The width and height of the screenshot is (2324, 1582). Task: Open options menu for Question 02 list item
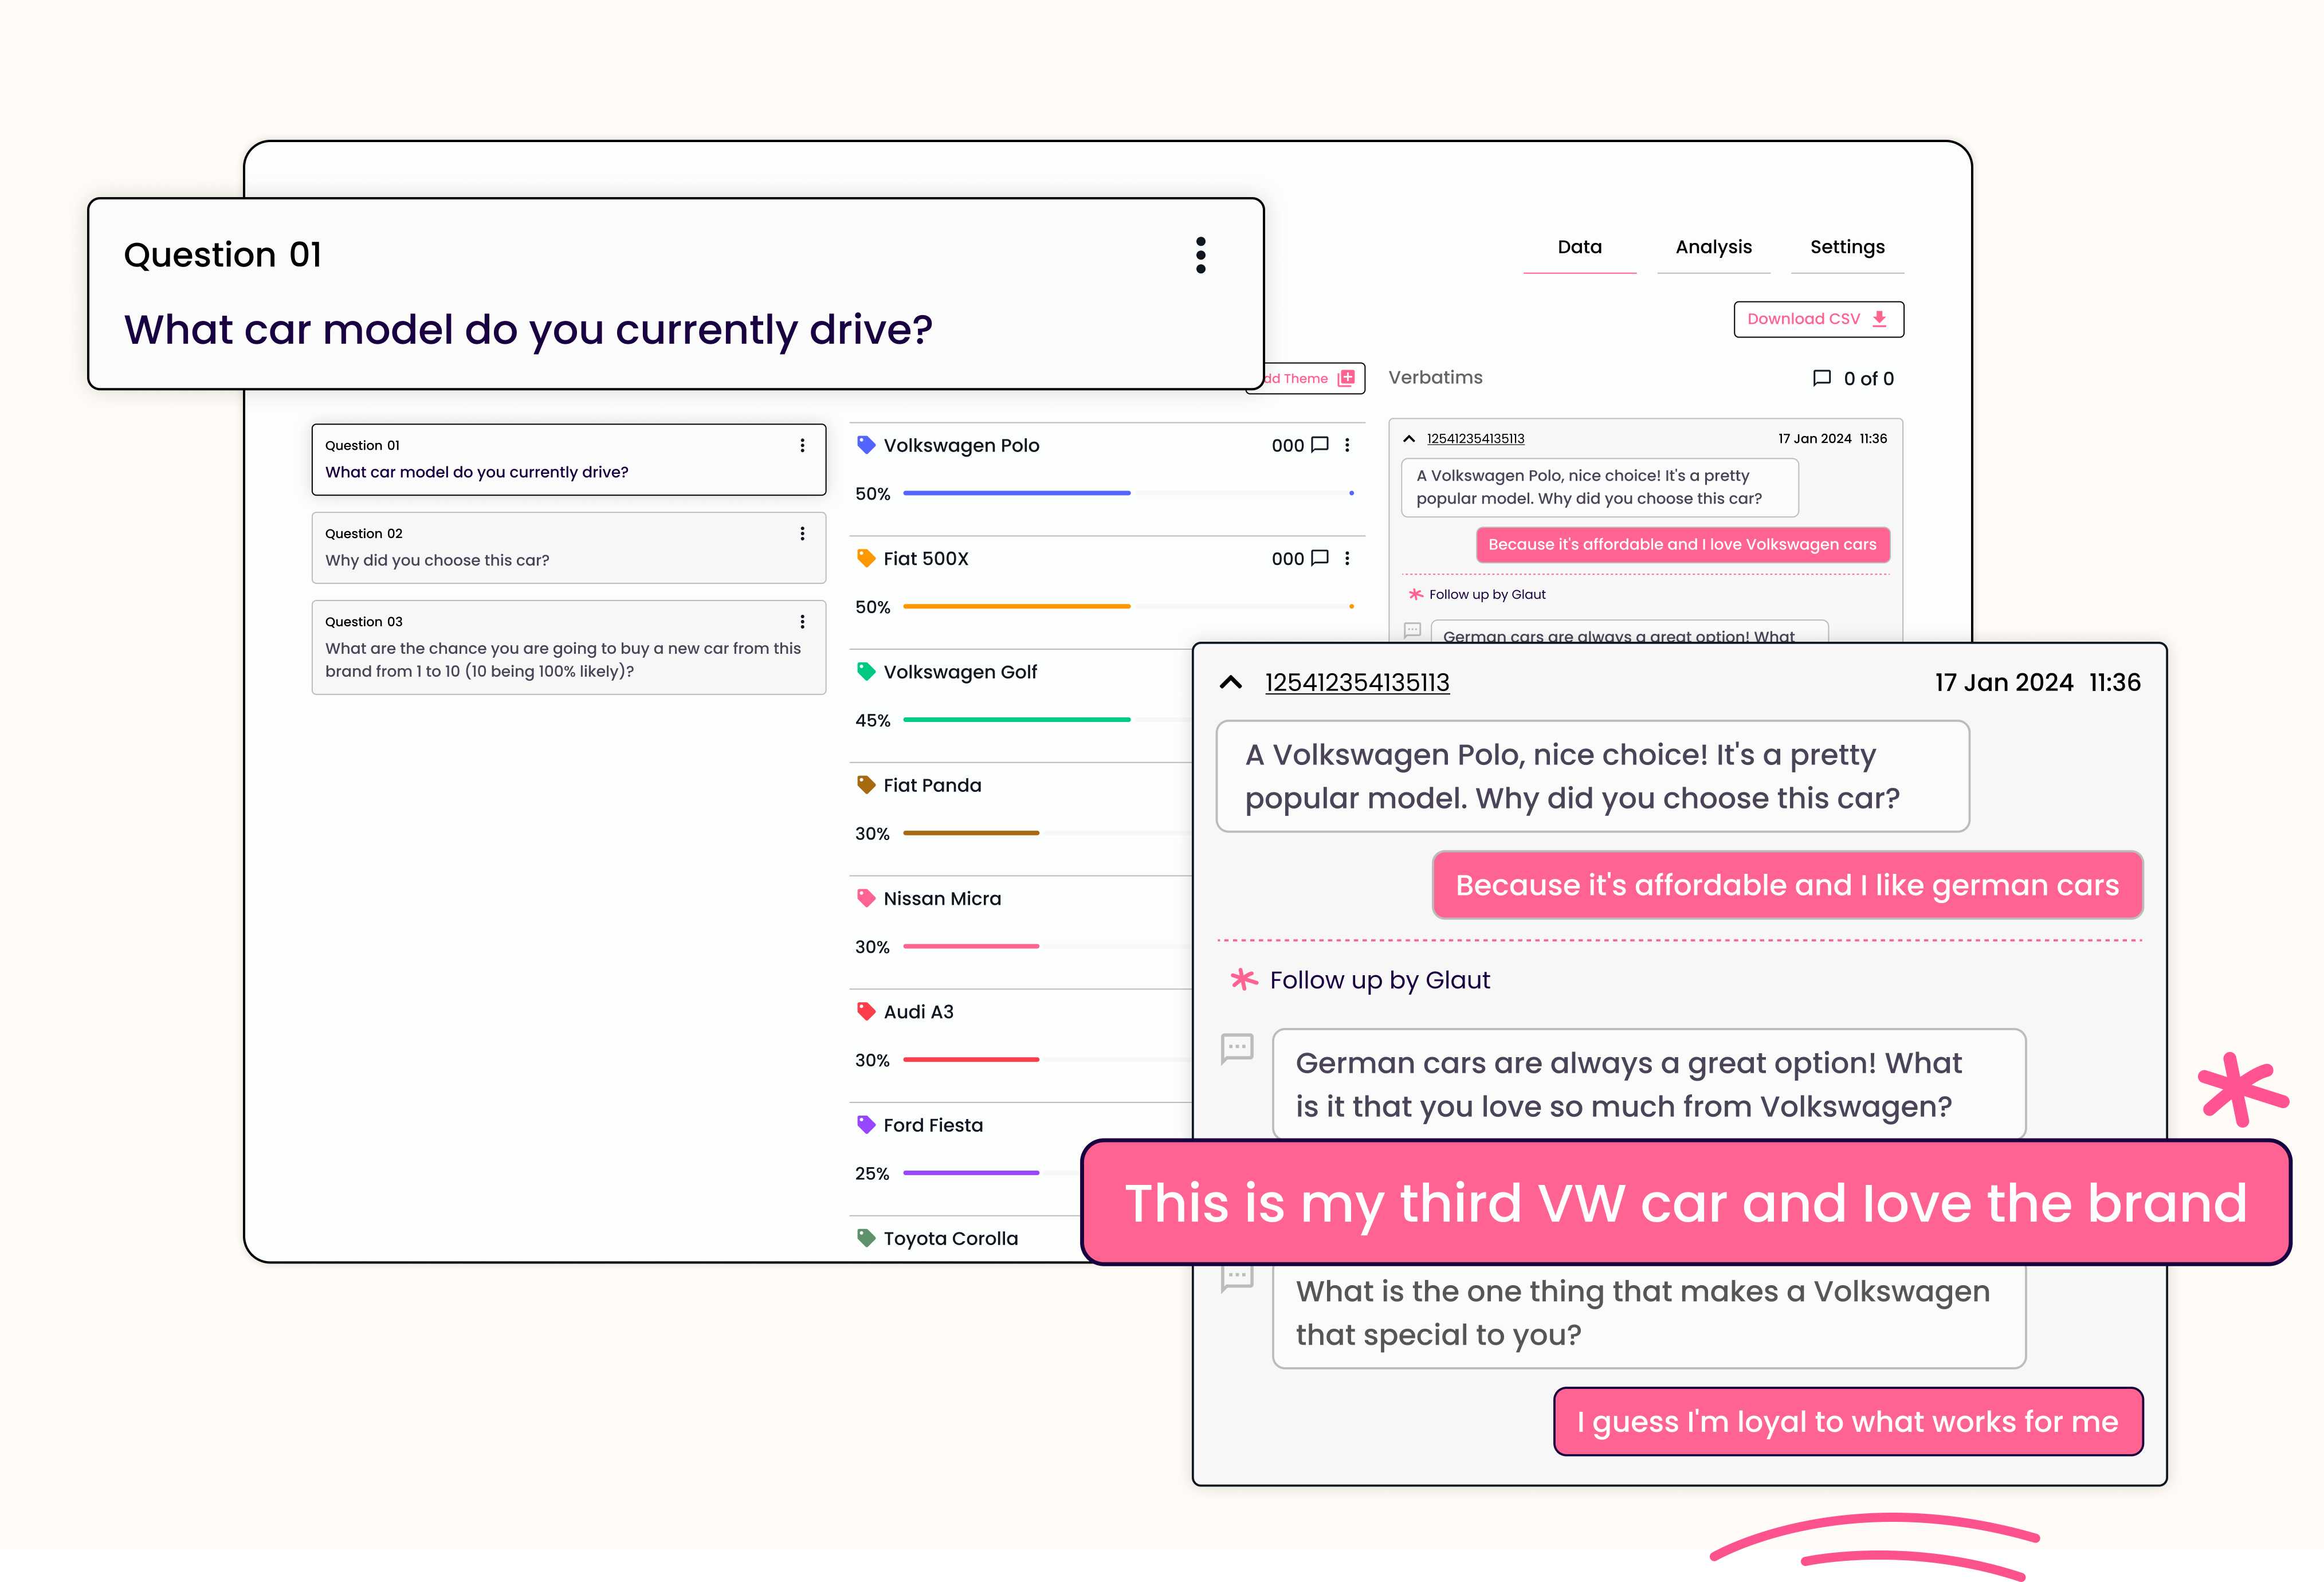(802, 534)
